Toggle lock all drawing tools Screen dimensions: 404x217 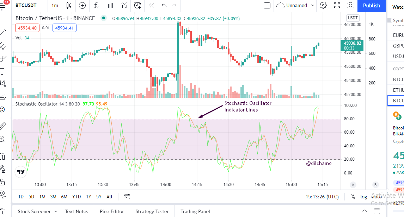[x=2, y=182]
